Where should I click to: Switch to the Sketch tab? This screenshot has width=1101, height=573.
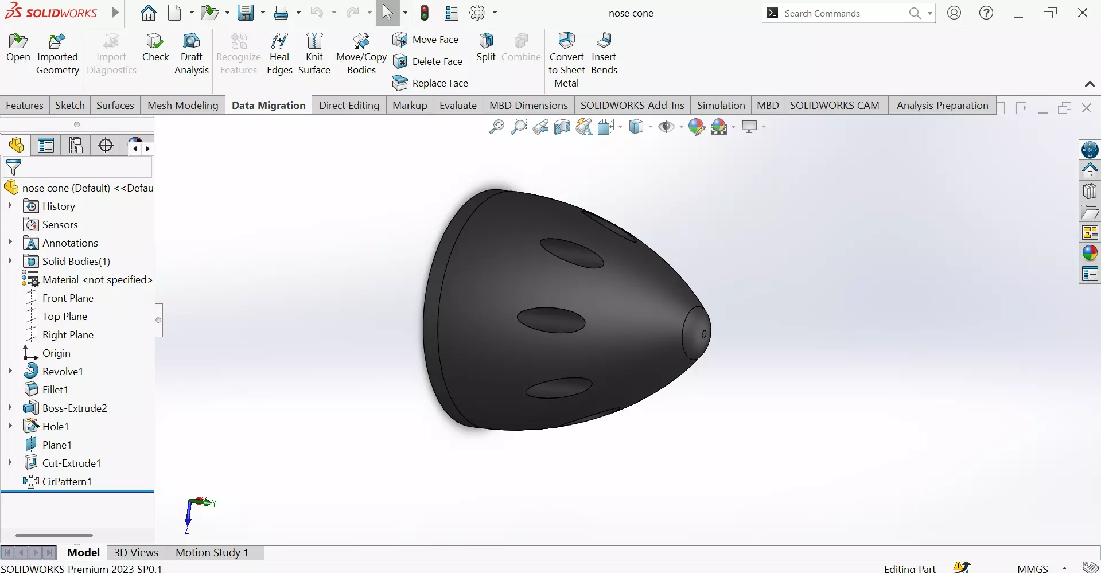coord(70,106)
